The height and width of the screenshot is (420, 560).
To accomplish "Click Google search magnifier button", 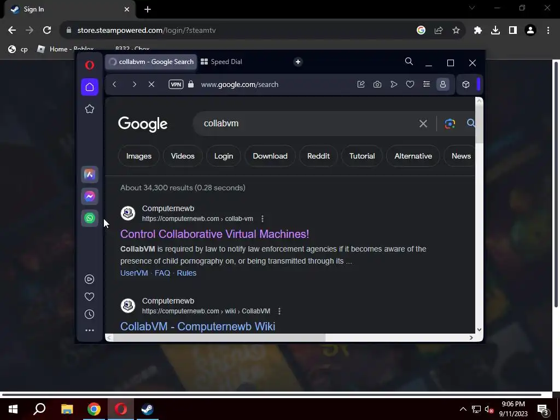I will (471, 123).
